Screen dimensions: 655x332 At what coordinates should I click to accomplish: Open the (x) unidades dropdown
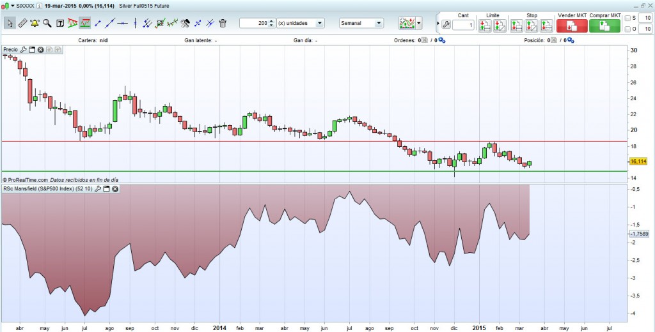[x=320, y=23]
